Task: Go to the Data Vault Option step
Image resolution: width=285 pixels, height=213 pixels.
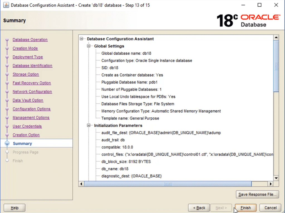Action: [x=28, y=100]
